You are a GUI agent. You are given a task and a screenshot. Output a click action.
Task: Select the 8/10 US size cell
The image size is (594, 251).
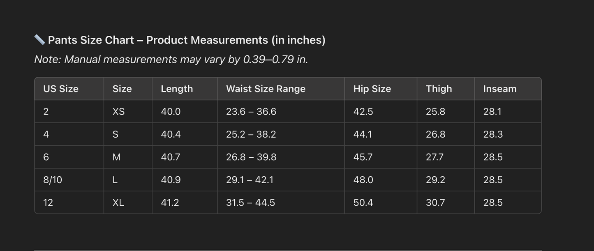click(53, 180)
